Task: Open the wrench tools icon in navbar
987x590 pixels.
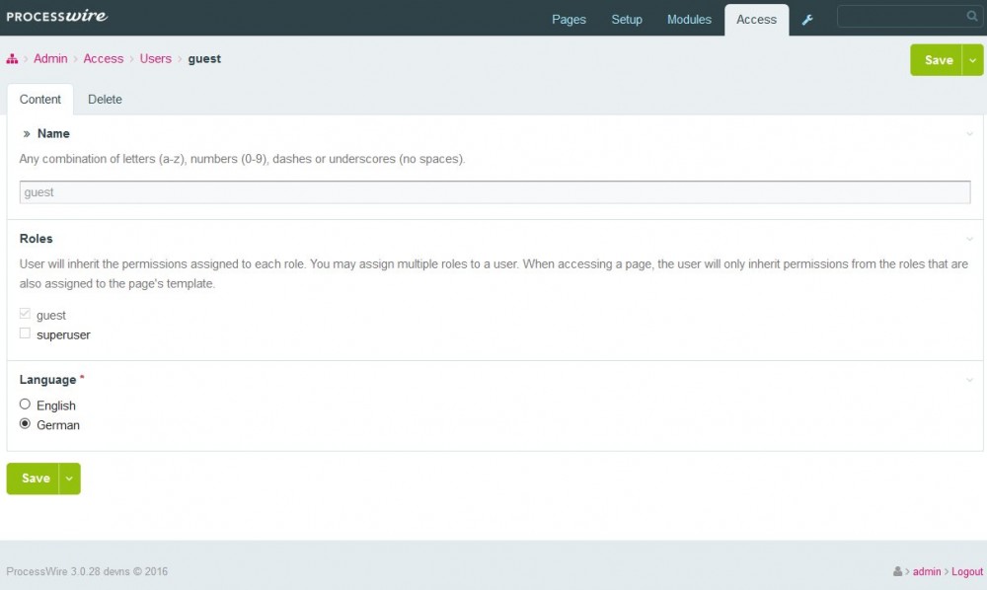Action: point(806,20)
